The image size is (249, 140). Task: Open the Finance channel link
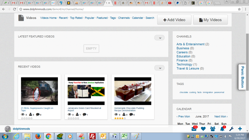(182, 60)
